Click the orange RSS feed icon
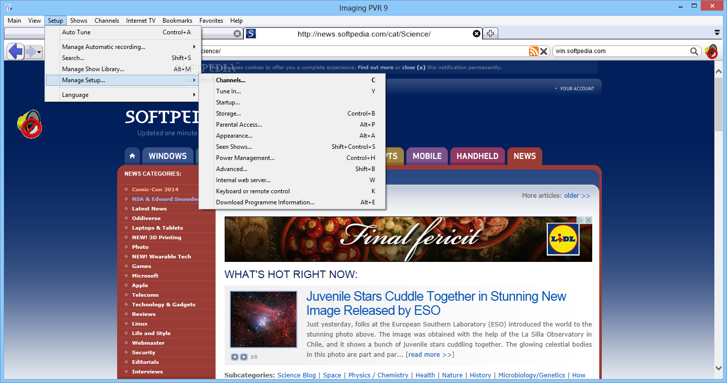Screen dimensions: 727x383 pyautogui.click(x=534, y=51)
